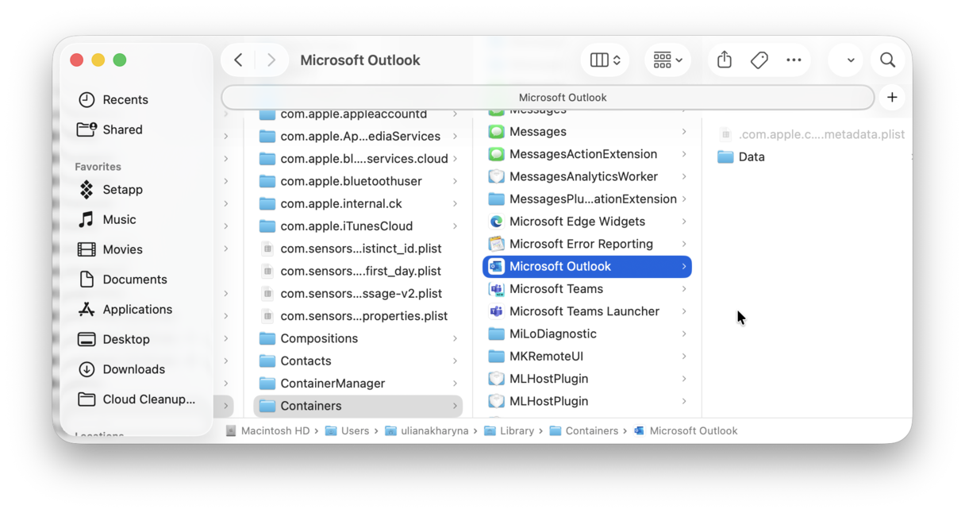Open the ellipsis action menu
Viewport: 965px width, 513px height.
point(794,60)
